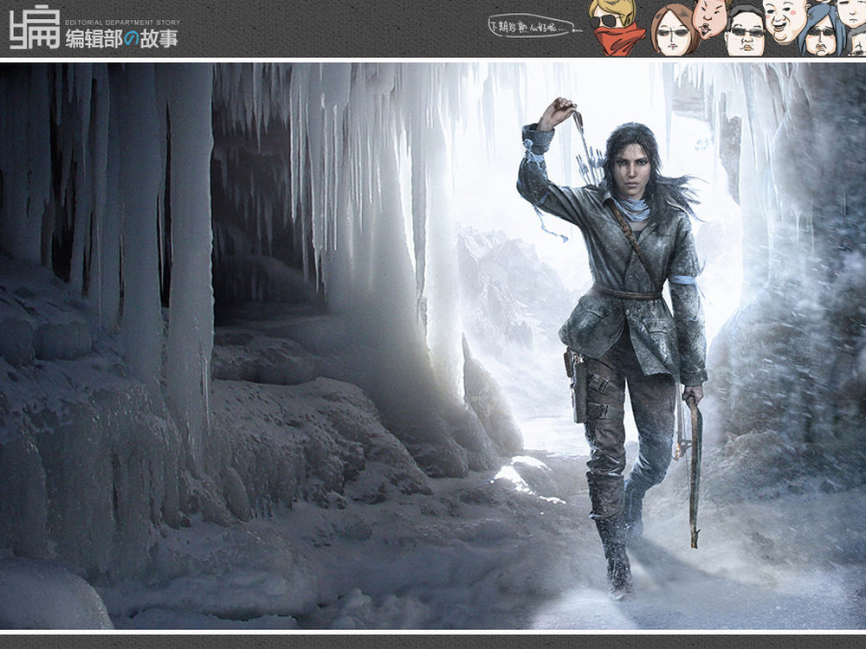Click the bald laughing man avatar
Viewport: 866px width, 649px height.
(785, 21)
